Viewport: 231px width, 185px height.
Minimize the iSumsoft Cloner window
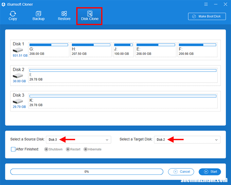(x=216, y=4)
